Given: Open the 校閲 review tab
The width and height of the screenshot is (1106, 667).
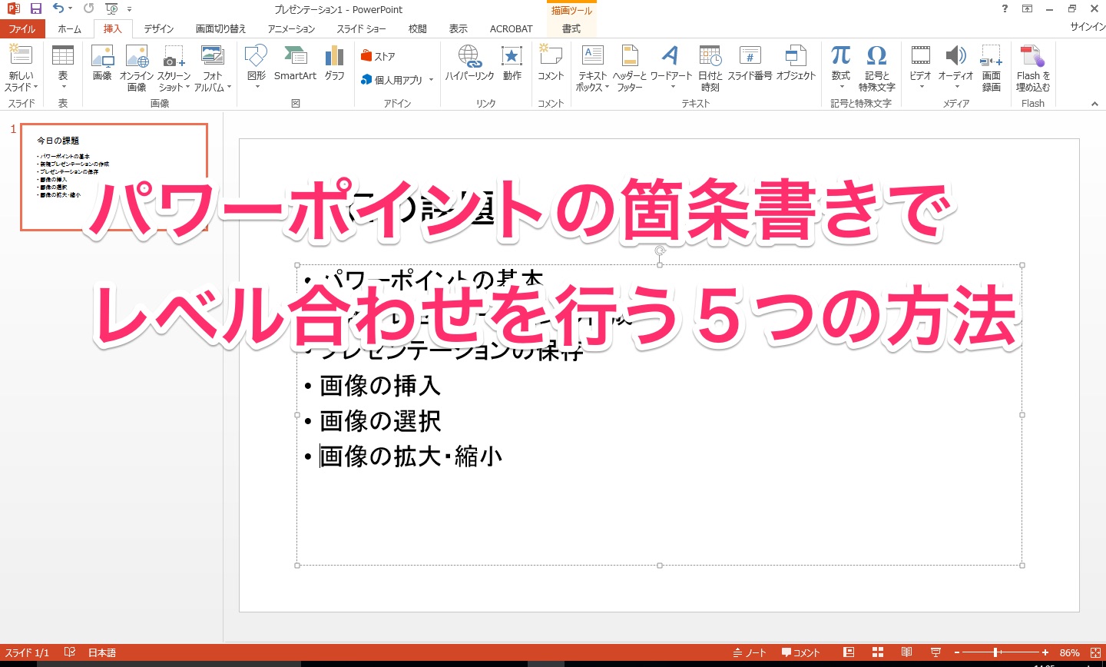Looking at the screenshot, I should point(418,28).
